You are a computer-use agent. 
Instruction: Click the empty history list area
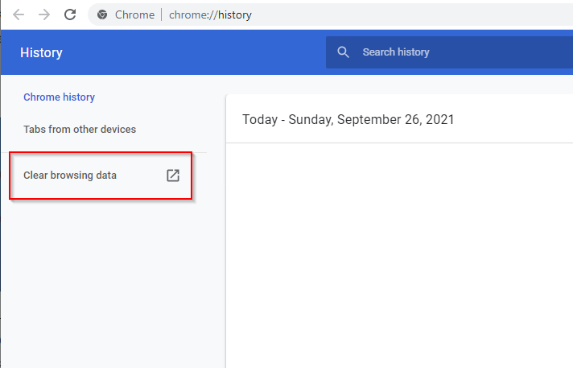(x=398, y=258)
